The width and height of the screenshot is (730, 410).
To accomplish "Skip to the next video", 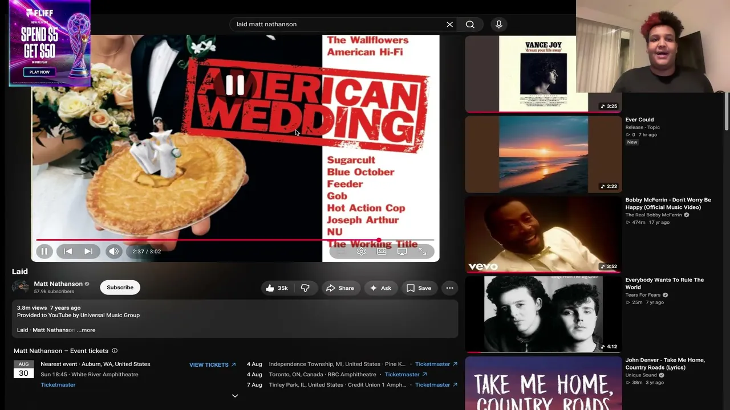I will point(88,251).
